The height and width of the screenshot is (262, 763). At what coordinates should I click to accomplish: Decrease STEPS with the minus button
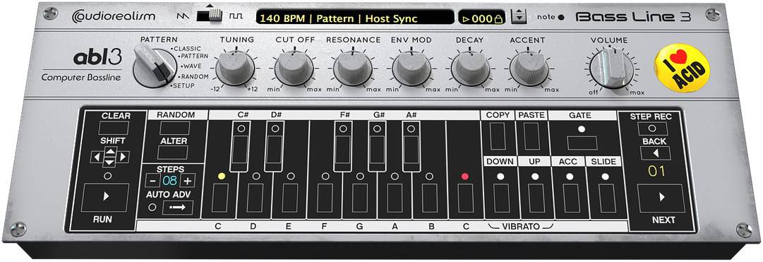153,181
